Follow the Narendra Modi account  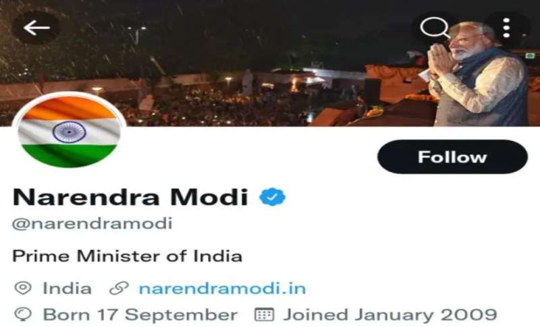[452, 157]
